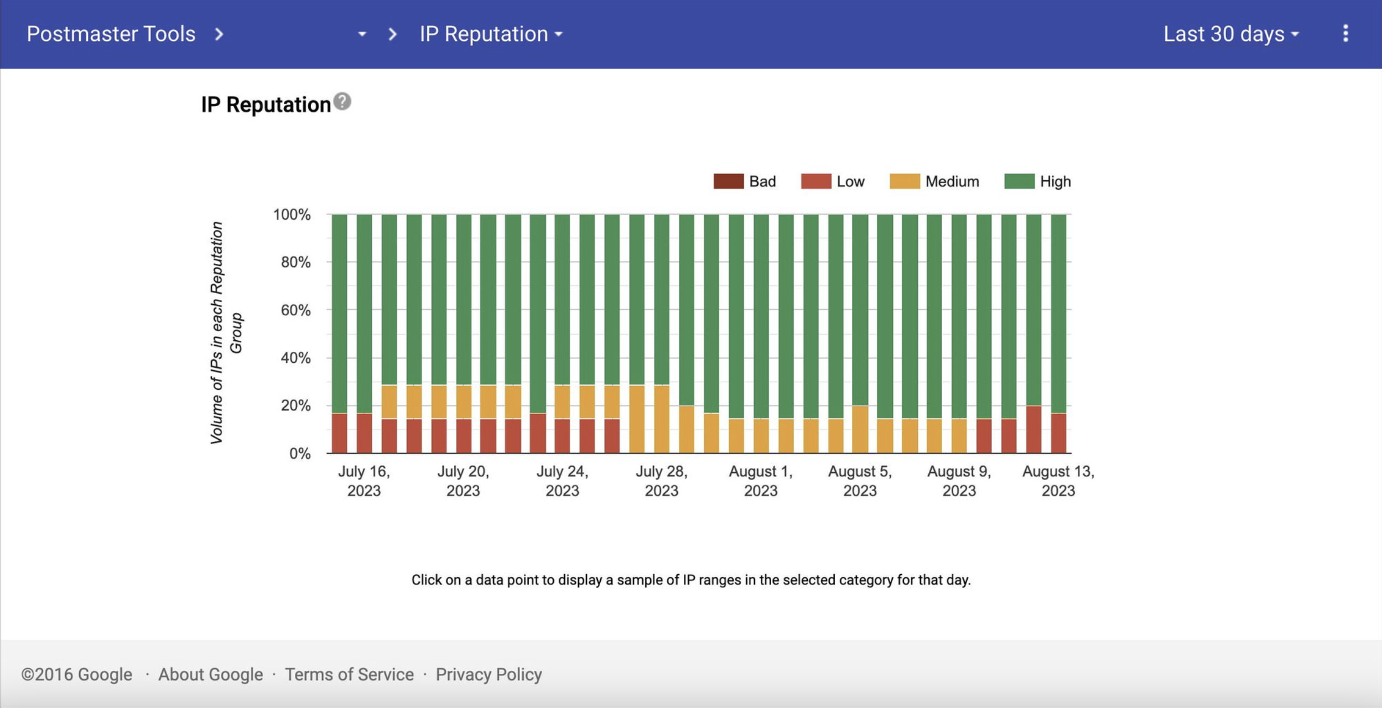Image resolution: width=1382 pixels, height=708 pixels.
Task: Click the Low legend label
Action: (x=850, y=181)
